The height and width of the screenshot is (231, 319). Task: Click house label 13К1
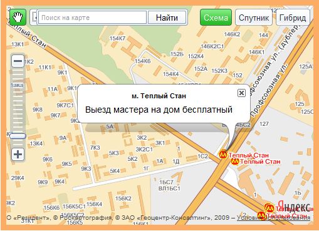(x=18, y=44)
